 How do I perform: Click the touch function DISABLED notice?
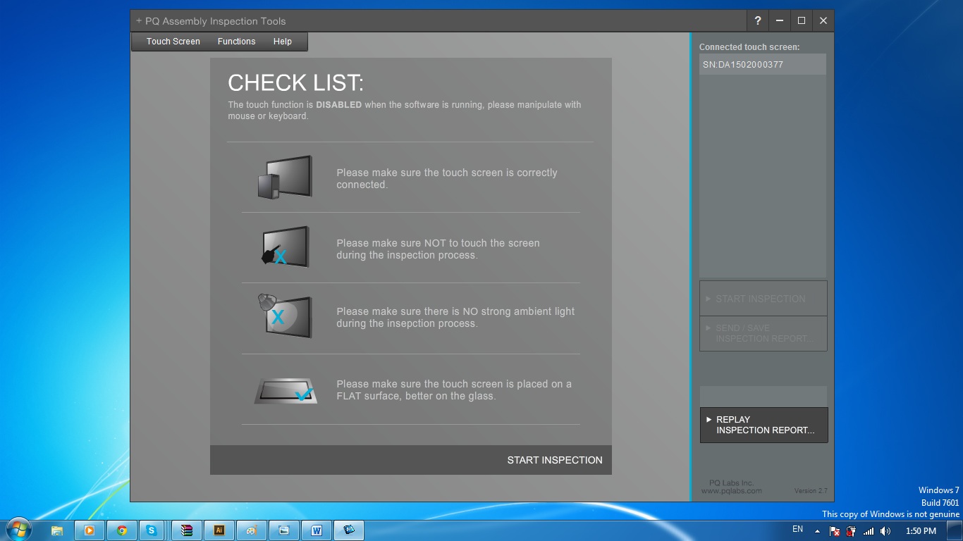(405, 110)
